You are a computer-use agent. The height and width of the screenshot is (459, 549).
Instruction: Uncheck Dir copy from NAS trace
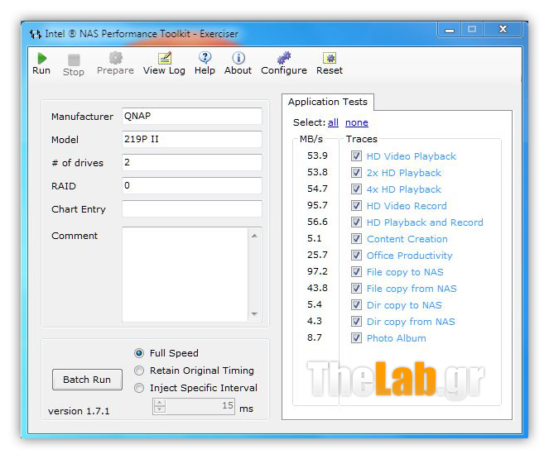click(x=356, y=321)
